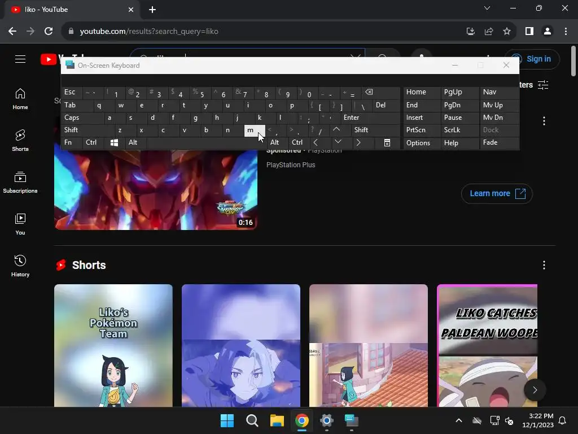
Task: Open On-Screen Keyboard Options
Action: pyautogui.click(x=422, y=143)
